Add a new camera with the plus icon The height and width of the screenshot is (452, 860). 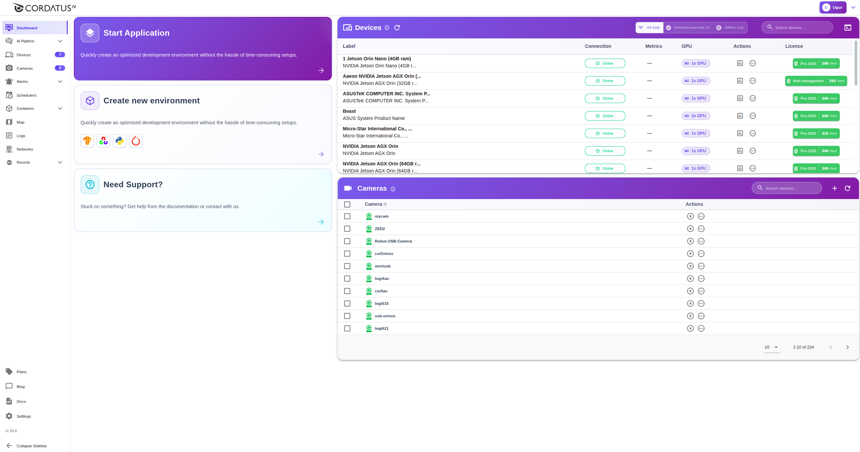pyautogui.click(x=834, y=188)
